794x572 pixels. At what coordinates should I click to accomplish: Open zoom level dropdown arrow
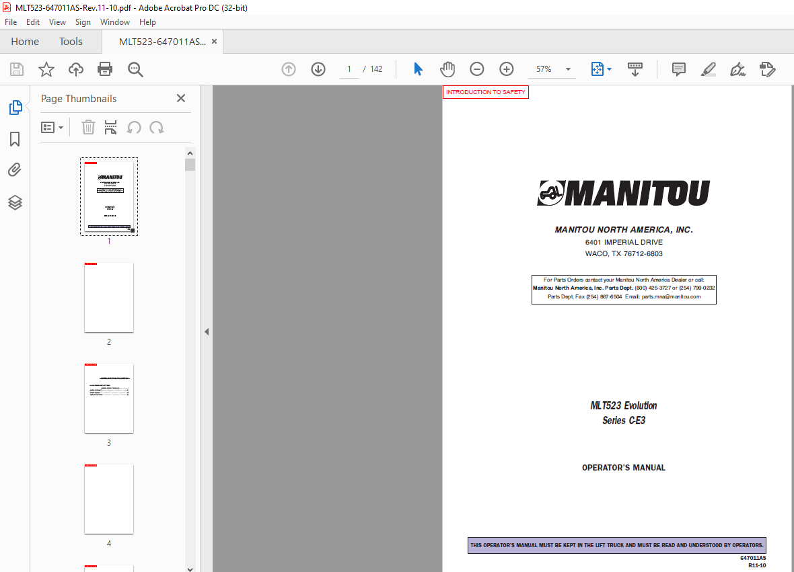568,69
